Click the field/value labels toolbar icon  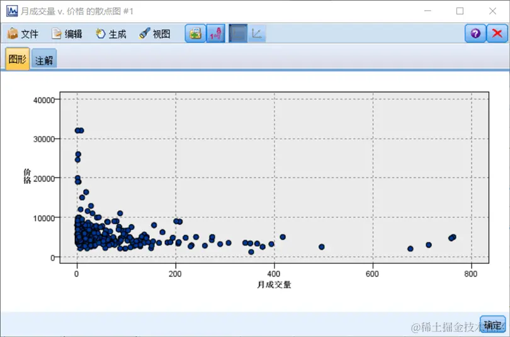coord(215,33)
